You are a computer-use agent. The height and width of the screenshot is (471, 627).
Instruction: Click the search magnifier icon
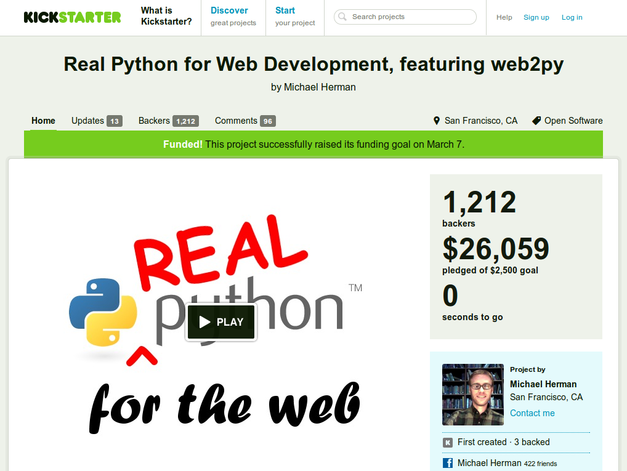tap(342, 17)
